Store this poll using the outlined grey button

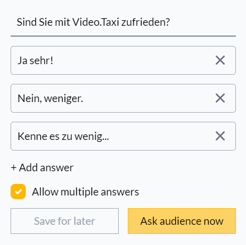tap(65, 221)
